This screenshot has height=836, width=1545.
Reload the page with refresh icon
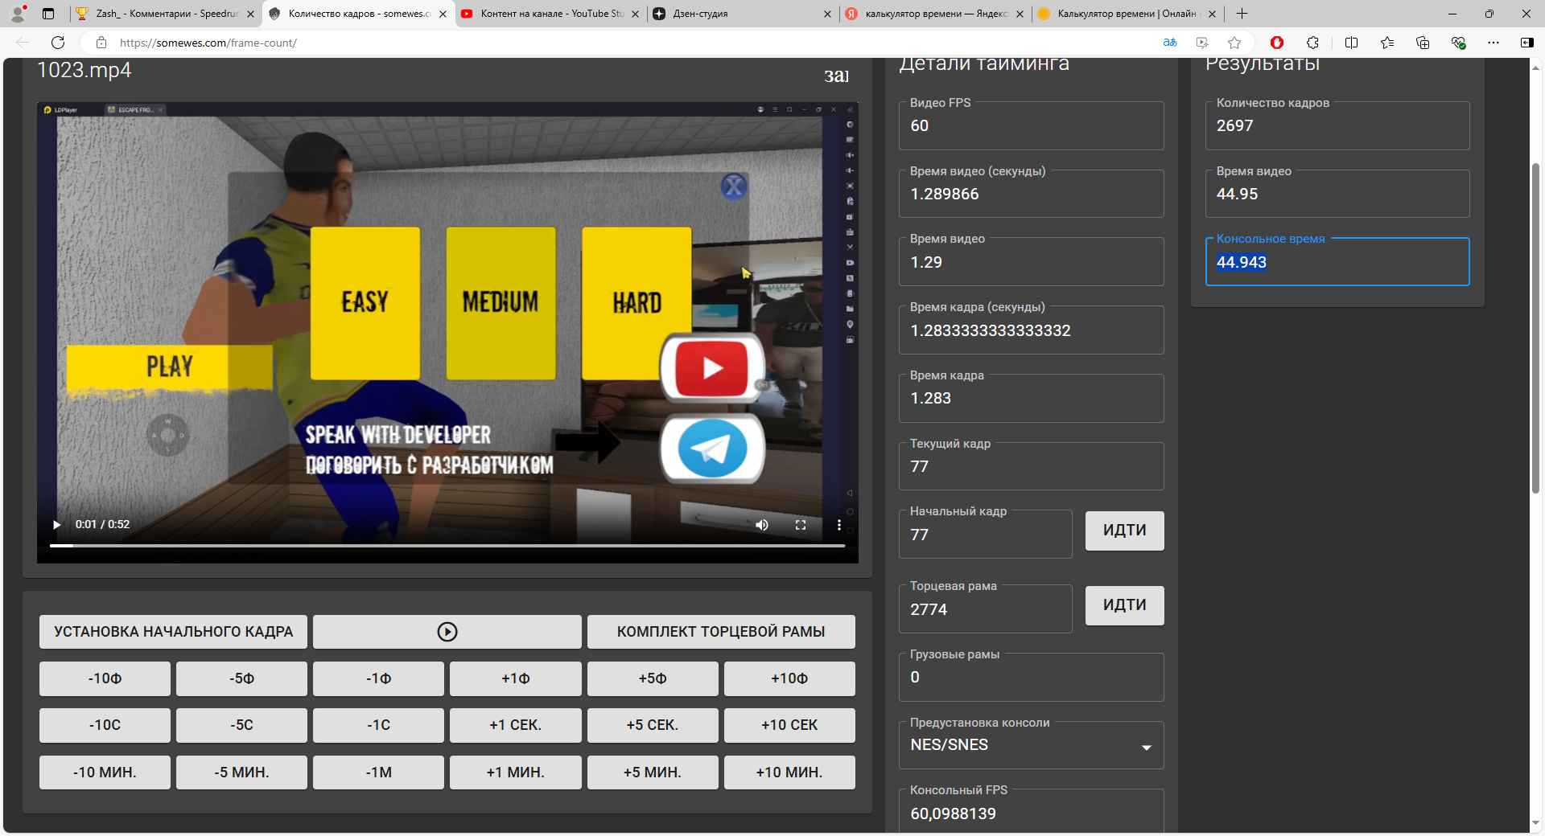click(x=58, y=43)
